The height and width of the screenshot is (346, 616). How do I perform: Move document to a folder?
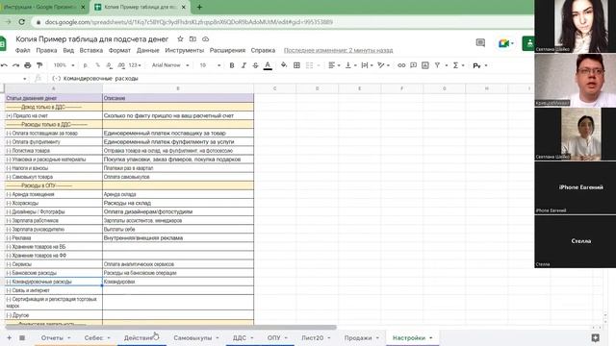(192, 39)
